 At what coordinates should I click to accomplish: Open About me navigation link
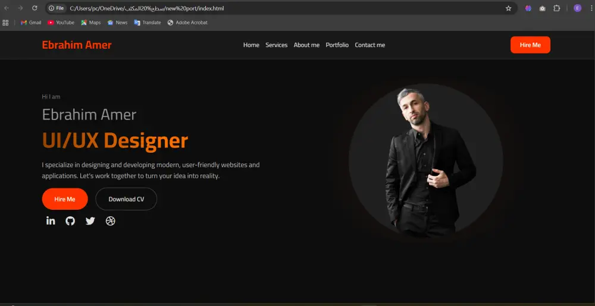[x=306, y=45]
